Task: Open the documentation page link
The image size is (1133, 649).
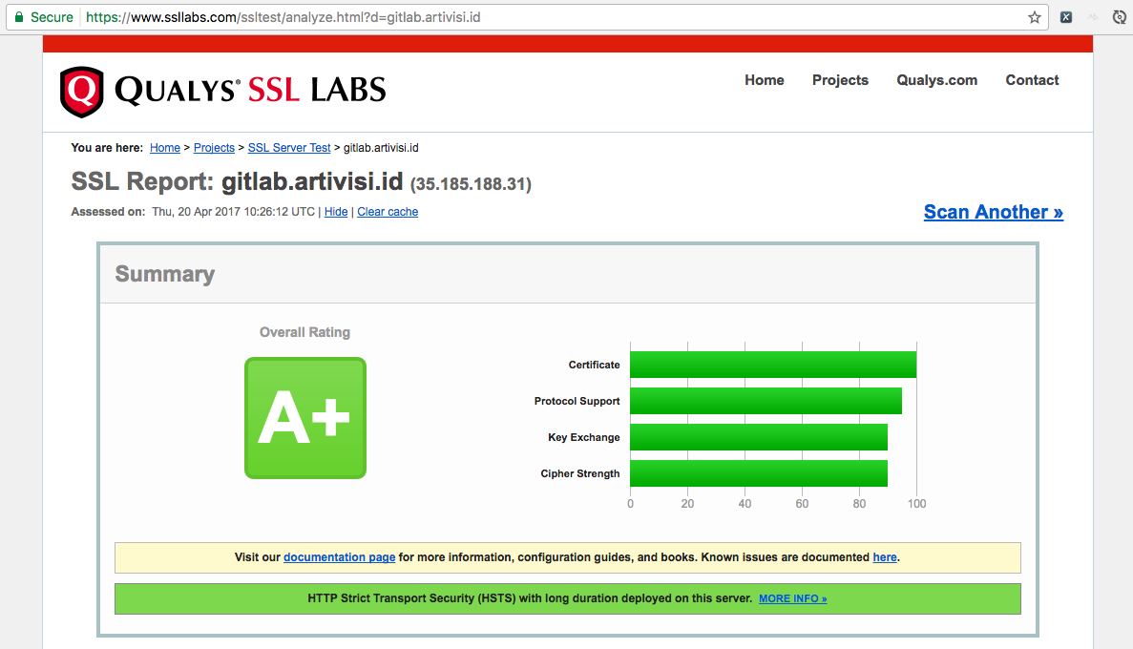Action: click(339, 557)
